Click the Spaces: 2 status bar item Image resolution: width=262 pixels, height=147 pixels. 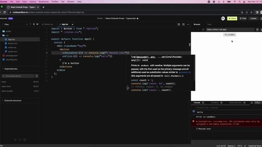(x=231, y=146)
